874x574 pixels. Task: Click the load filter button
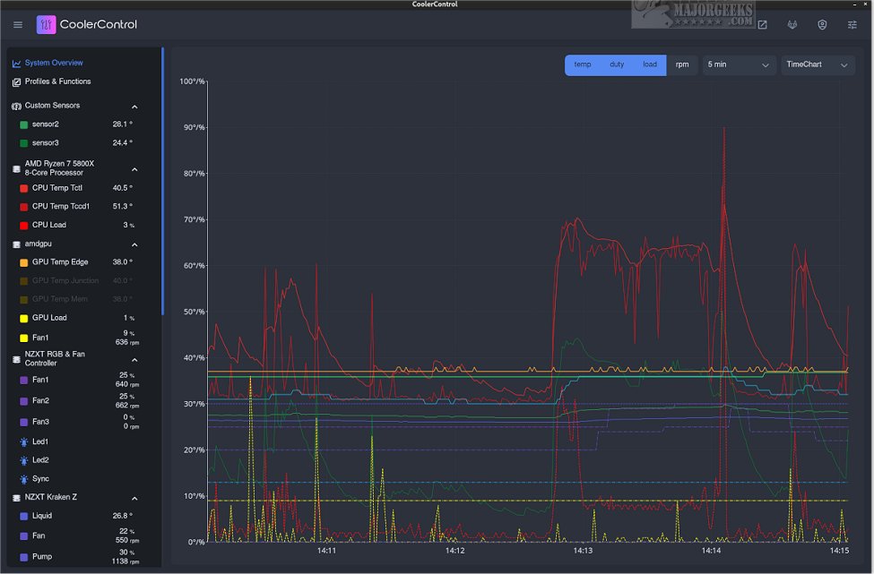tap(650, 64)
